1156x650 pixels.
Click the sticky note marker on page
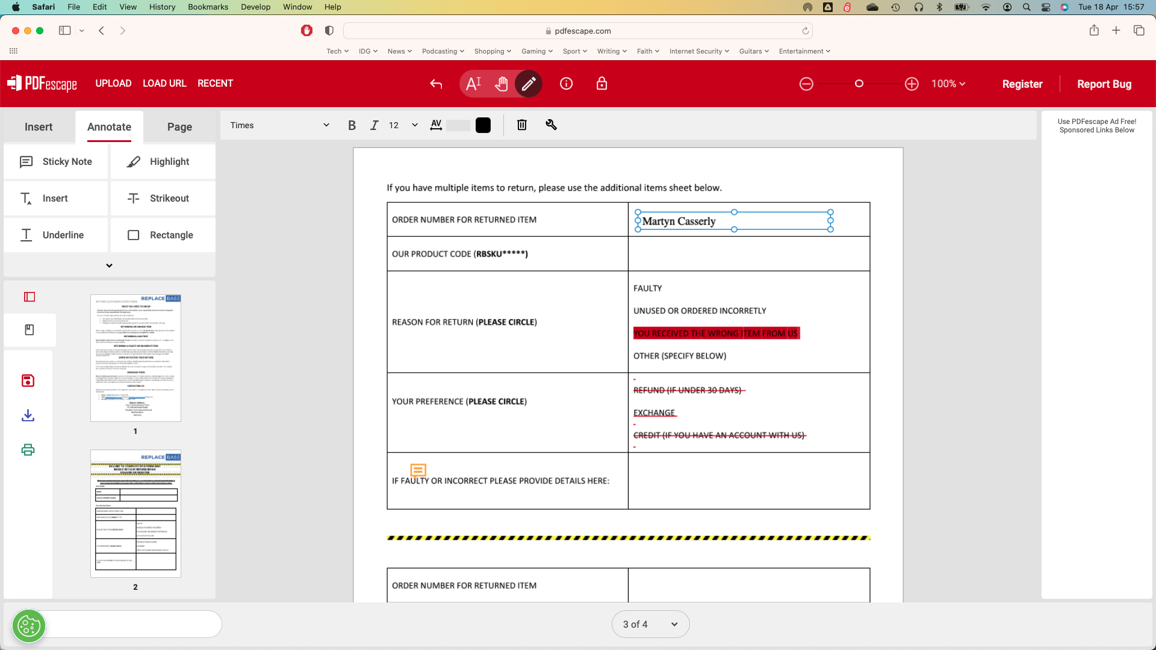418,469
